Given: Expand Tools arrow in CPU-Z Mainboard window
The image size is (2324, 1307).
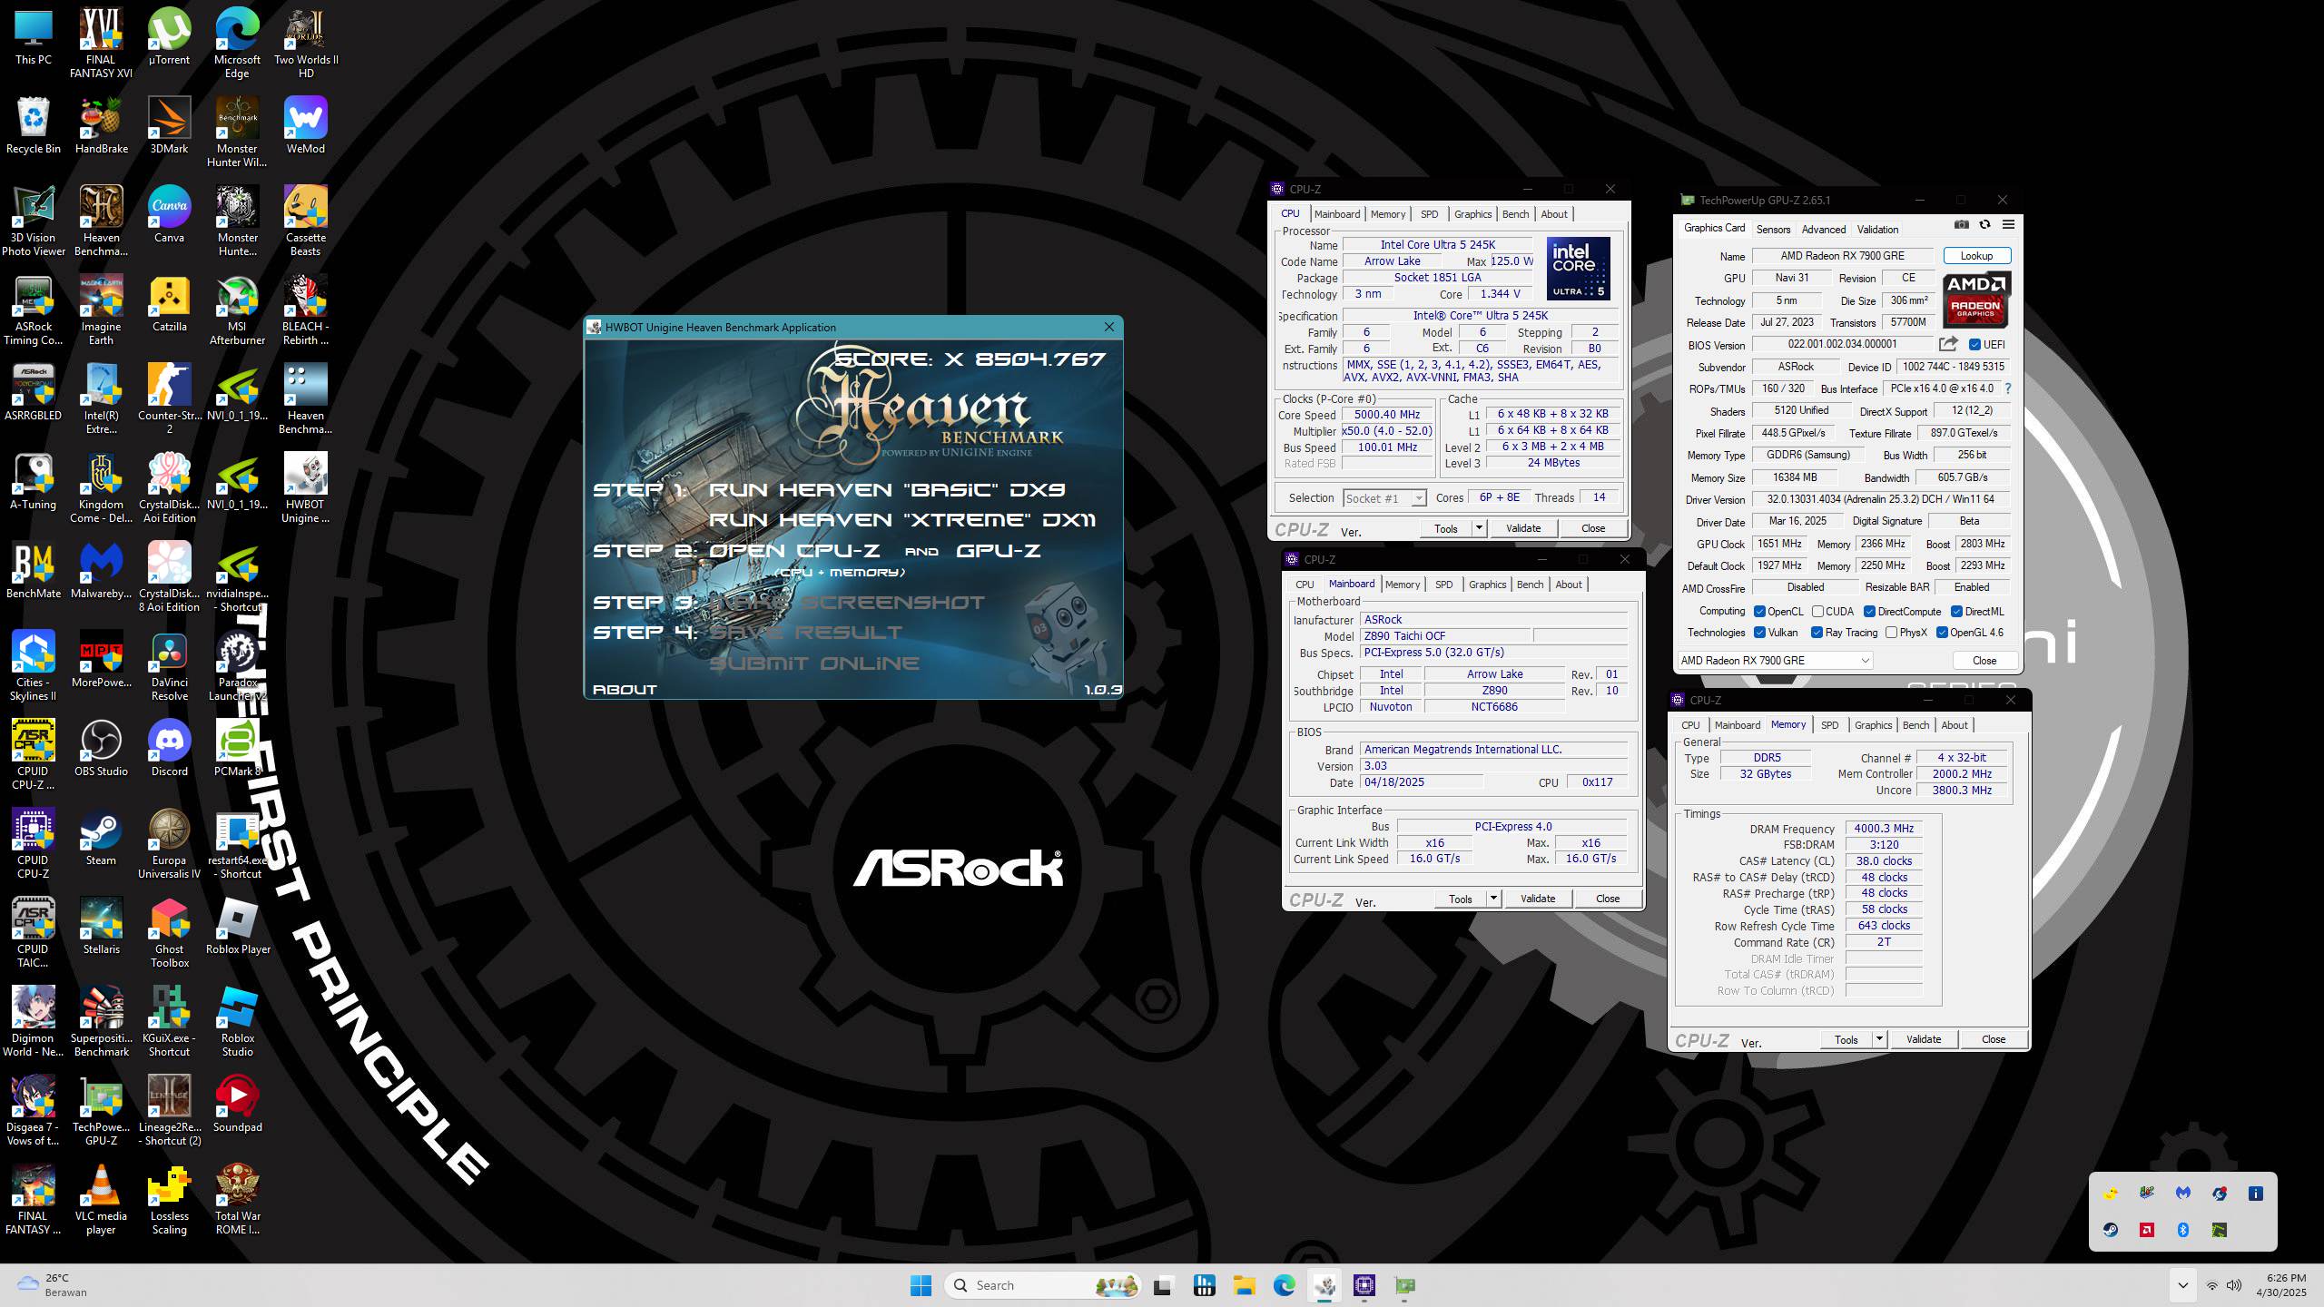Looking at the screenshot, I should pos(1492,899).
